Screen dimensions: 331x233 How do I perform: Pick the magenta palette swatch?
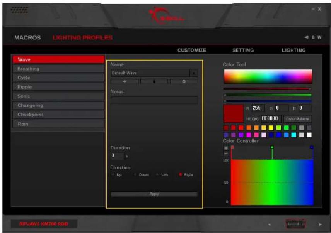coord(249,135)
